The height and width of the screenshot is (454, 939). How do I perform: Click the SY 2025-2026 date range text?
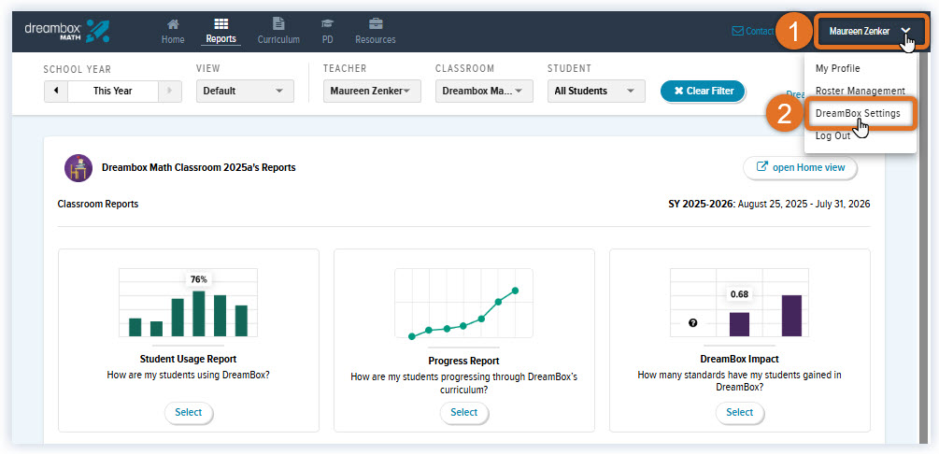pyautogui.click(x=769, y=205)
